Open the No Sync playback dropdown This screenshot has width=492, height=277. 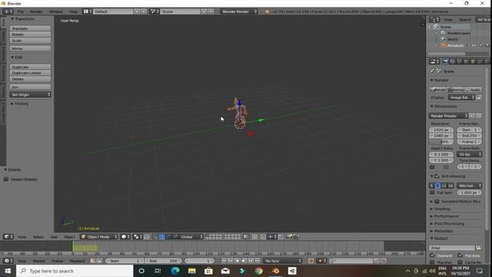[x=282, y=261]
